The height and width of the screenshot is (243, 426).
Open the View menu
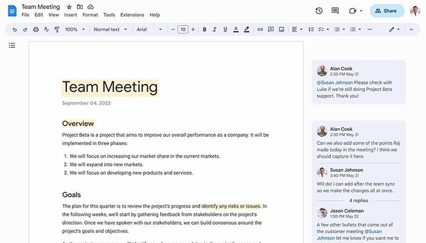tap(54, 15)
